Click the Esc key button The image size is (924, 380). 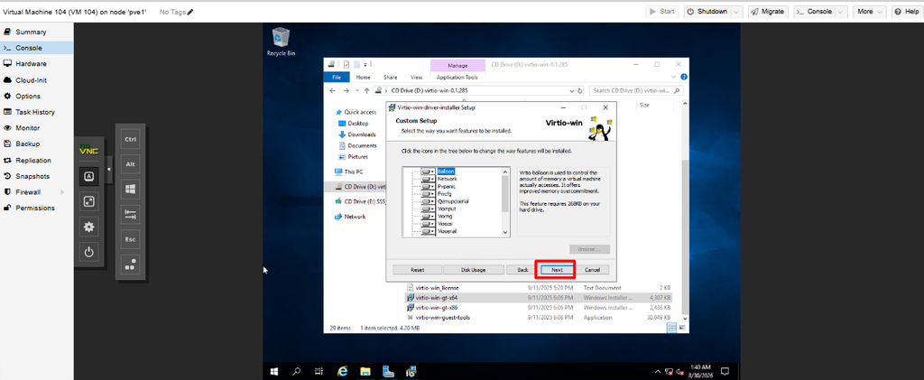click(130, 240)
